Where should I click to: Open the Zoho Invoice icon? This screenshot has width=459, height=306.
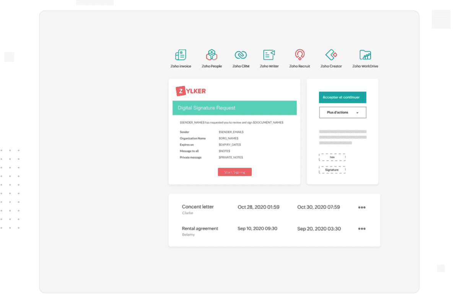click(181, 55)
